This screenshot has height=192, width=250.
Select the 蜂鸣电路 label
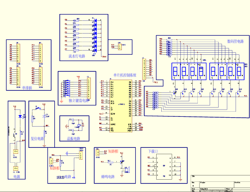pyautogui.click(x=108, y=177)
